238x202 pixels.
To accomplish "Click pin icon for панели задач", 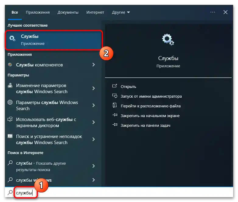I will coord(115,125).
